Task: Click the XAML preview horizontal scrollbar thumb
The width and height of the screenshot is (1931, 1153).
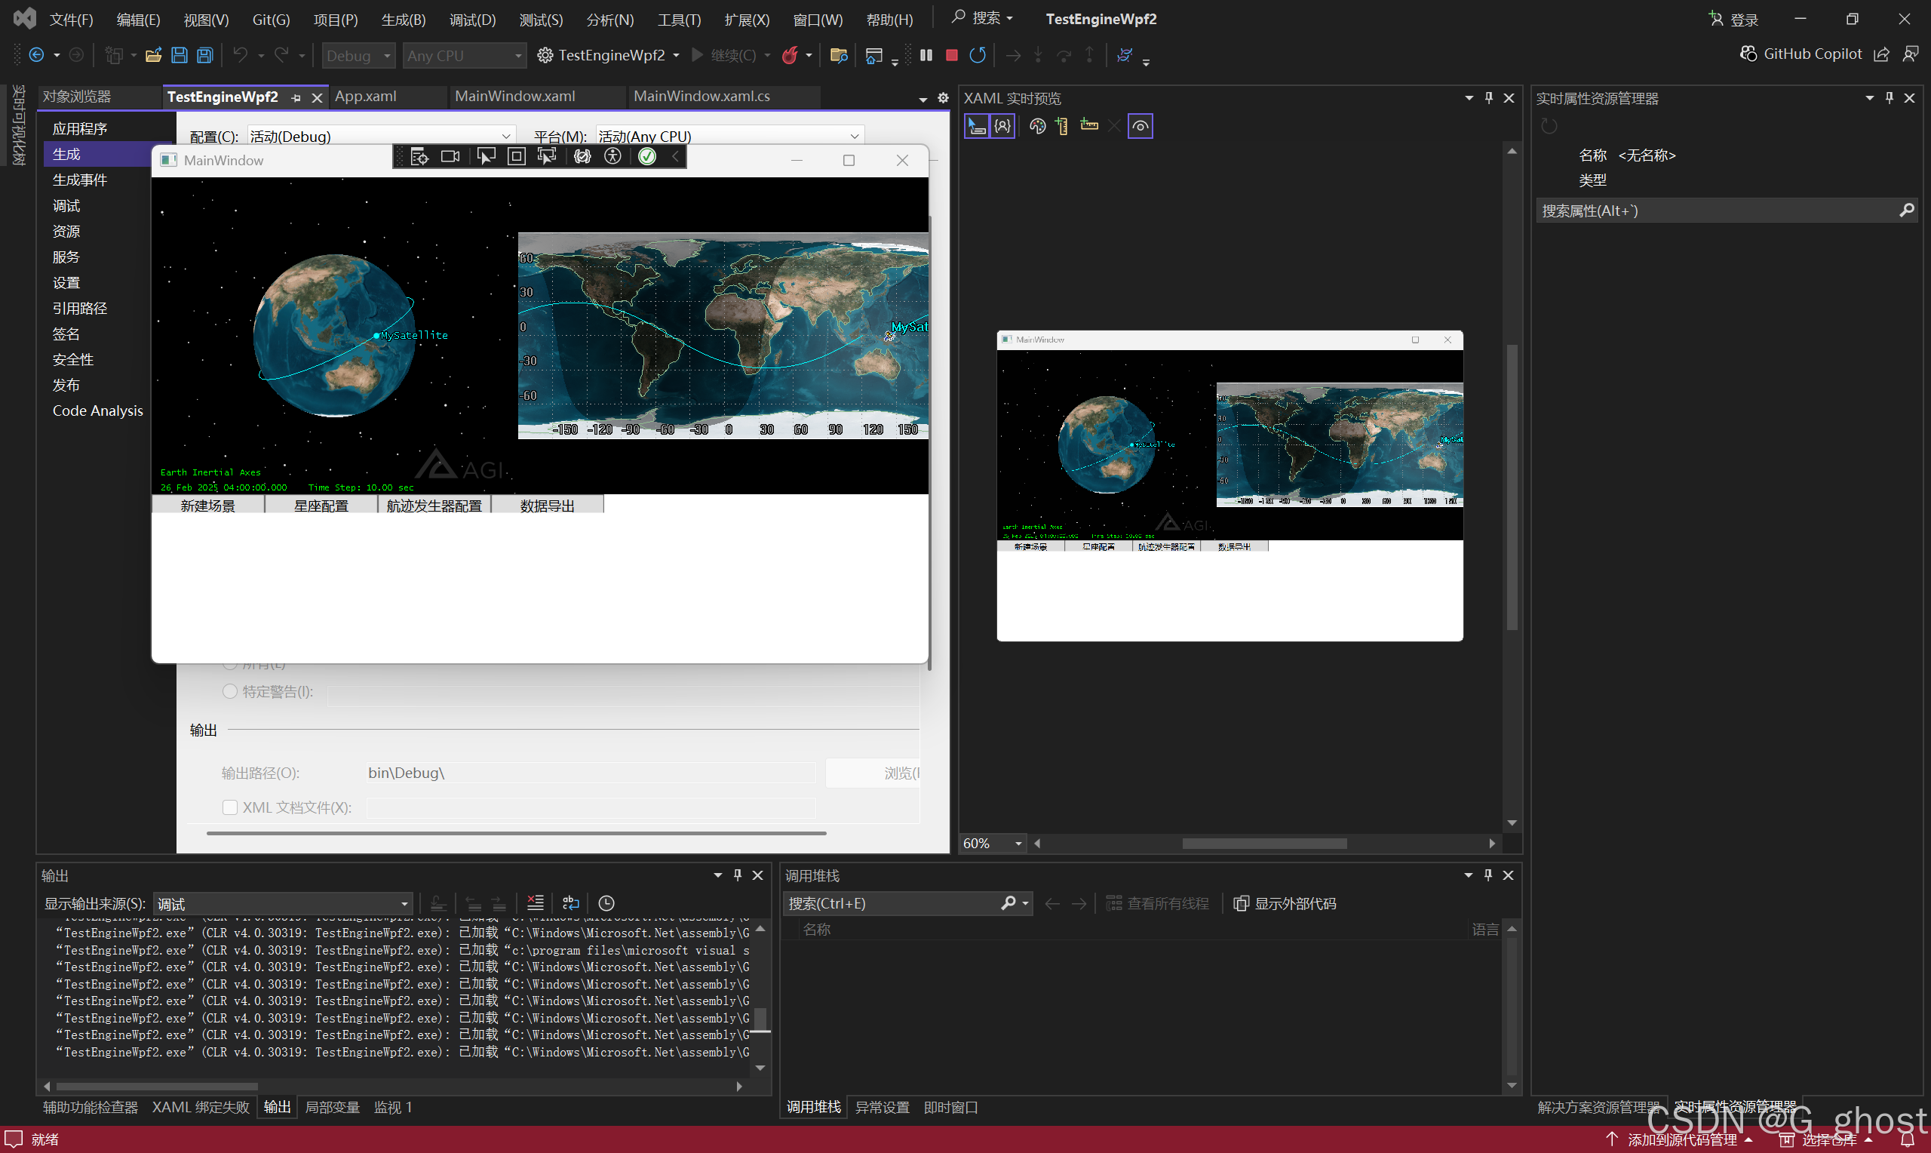Action: tap(1263, 843)
